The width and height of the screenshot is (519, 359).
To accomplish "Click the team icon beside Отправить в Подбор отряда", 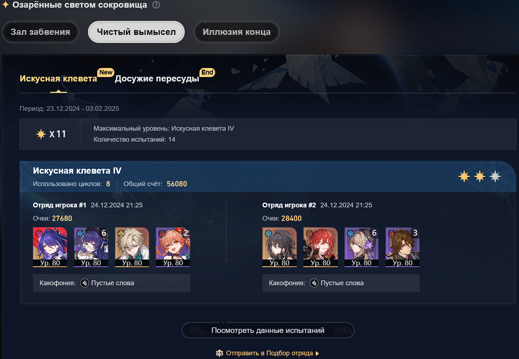I will 220,353.
